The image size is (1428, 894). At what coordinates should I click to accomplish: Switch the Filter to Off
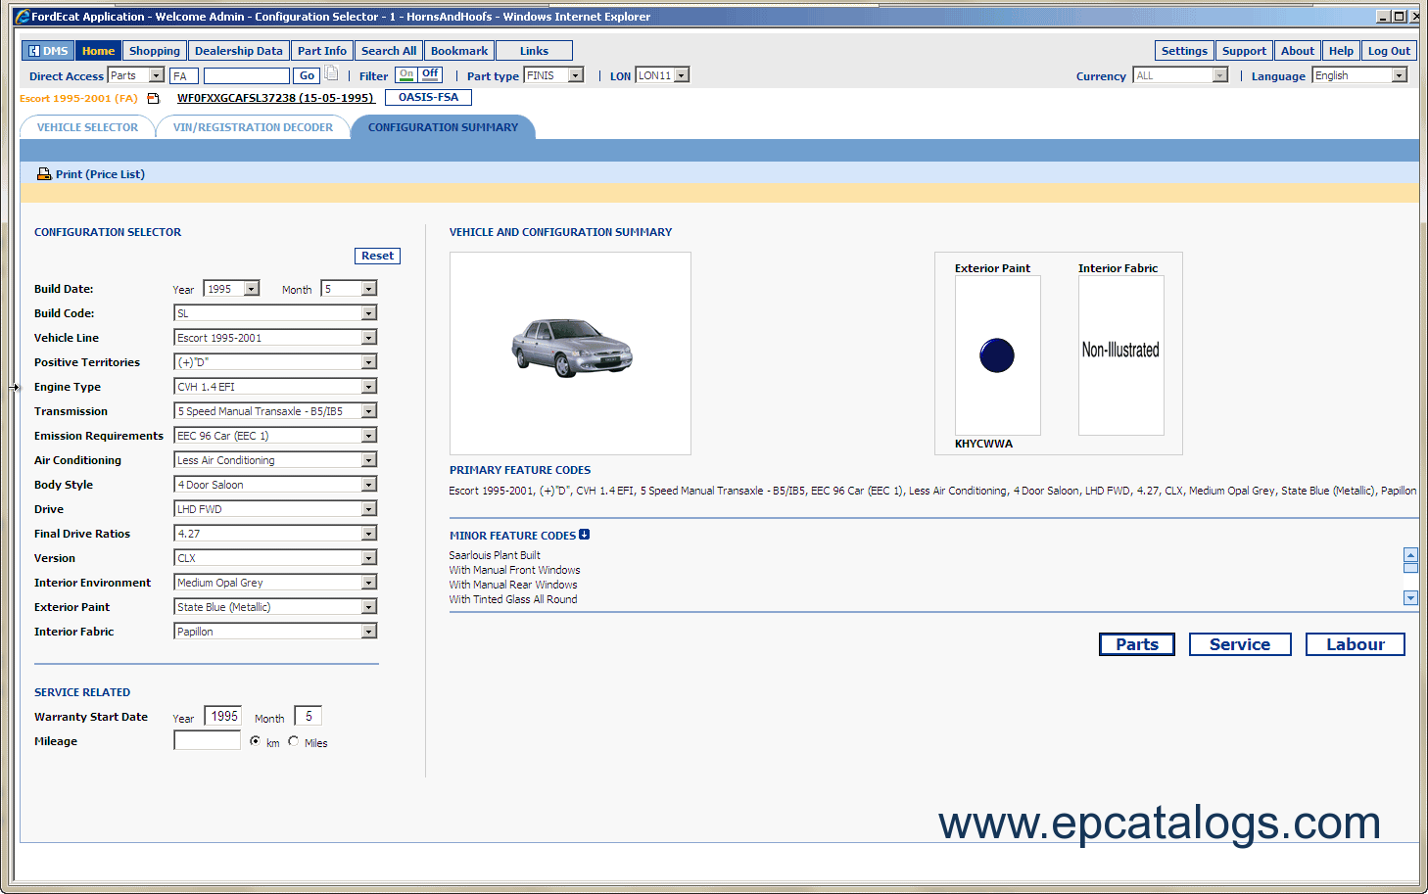[430, 73]
